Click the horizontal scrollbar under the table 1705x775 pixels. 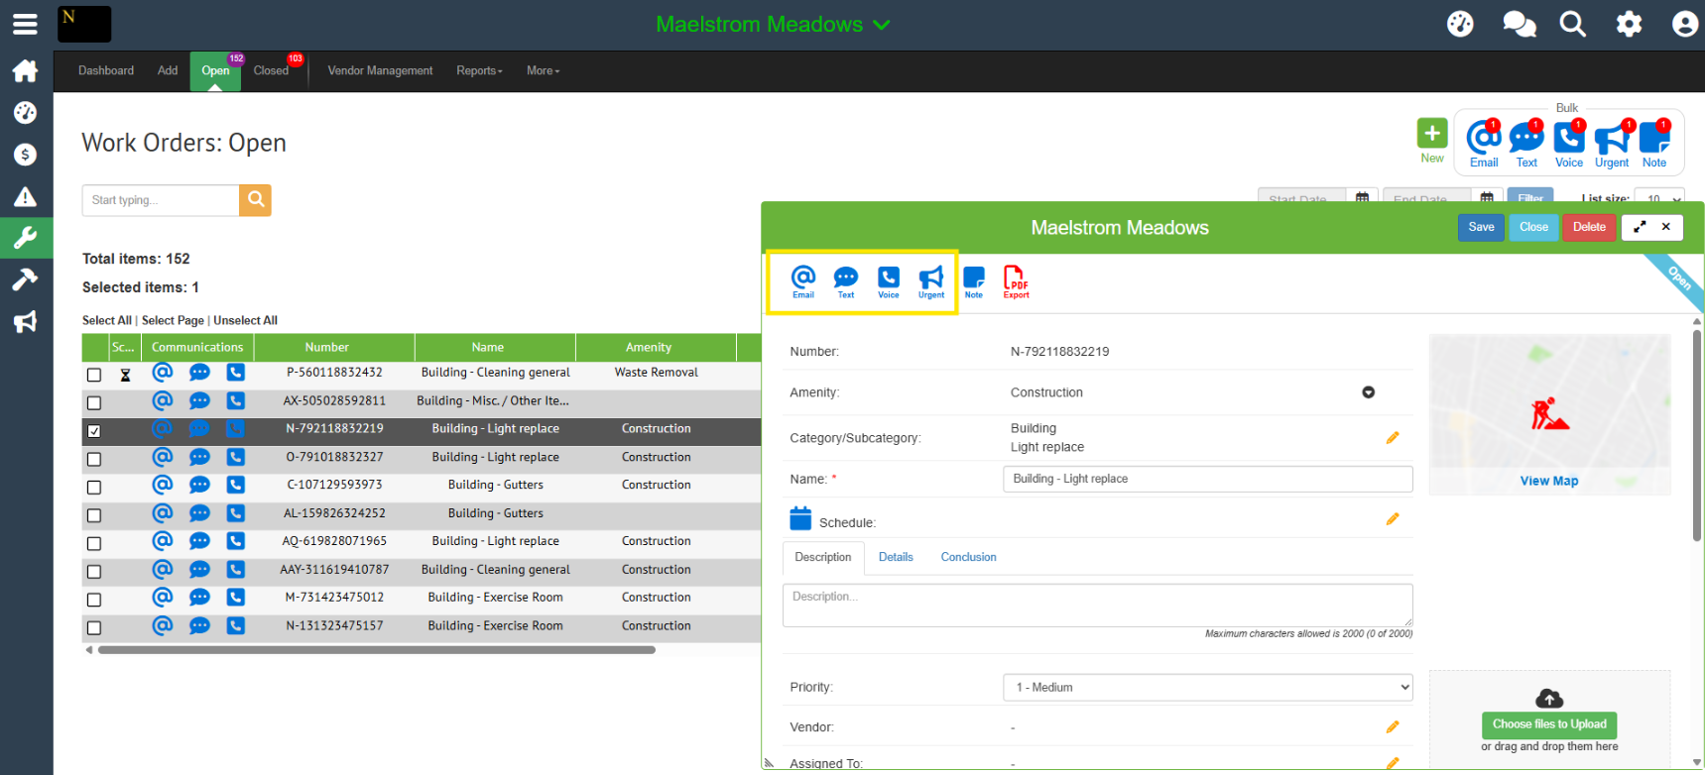point(377,650)
